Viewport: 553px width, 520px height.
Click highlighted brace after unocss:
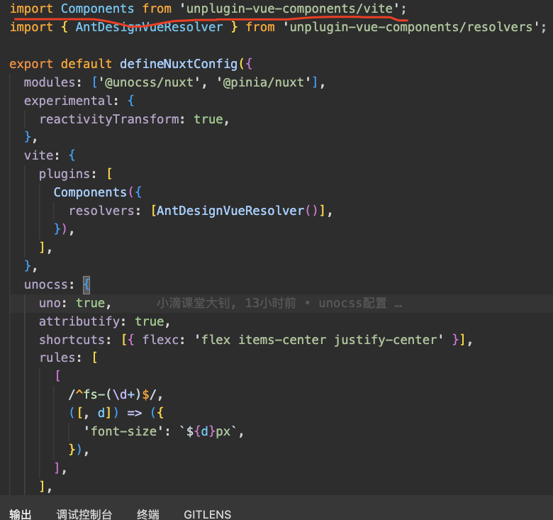(x=86, y=284)
